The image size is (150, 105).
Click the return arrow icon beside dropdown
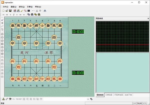[x=91, y=99]
